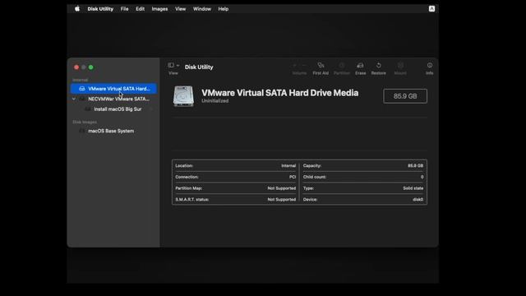Open the File menu
The image size is (526, 296).
coord(124,9)
